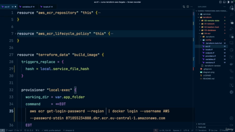Open the Explorer view in activity bar
Screen dimensions: 235x132
click(x=231, y=8)
